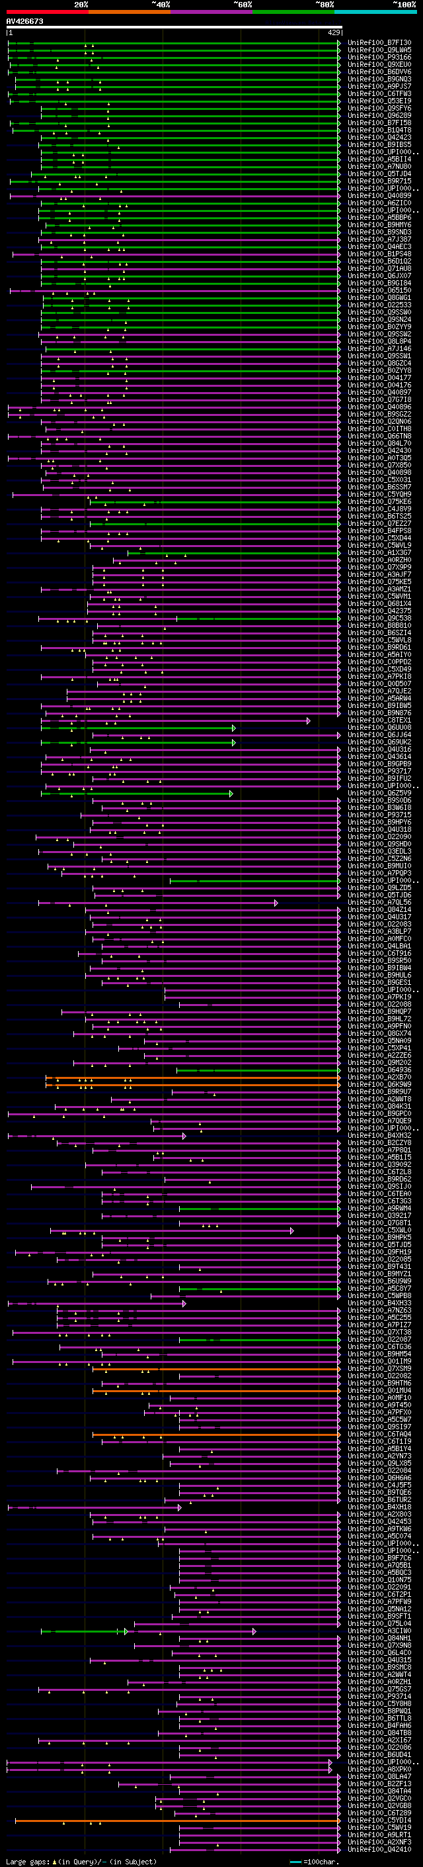Select hit UniRef100_A2XNF3

(379, 1842)
